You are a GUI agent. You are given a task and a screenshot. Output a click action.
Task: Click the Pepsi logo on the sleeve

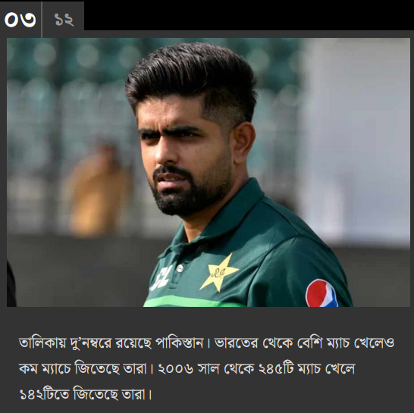coord(321,293)
